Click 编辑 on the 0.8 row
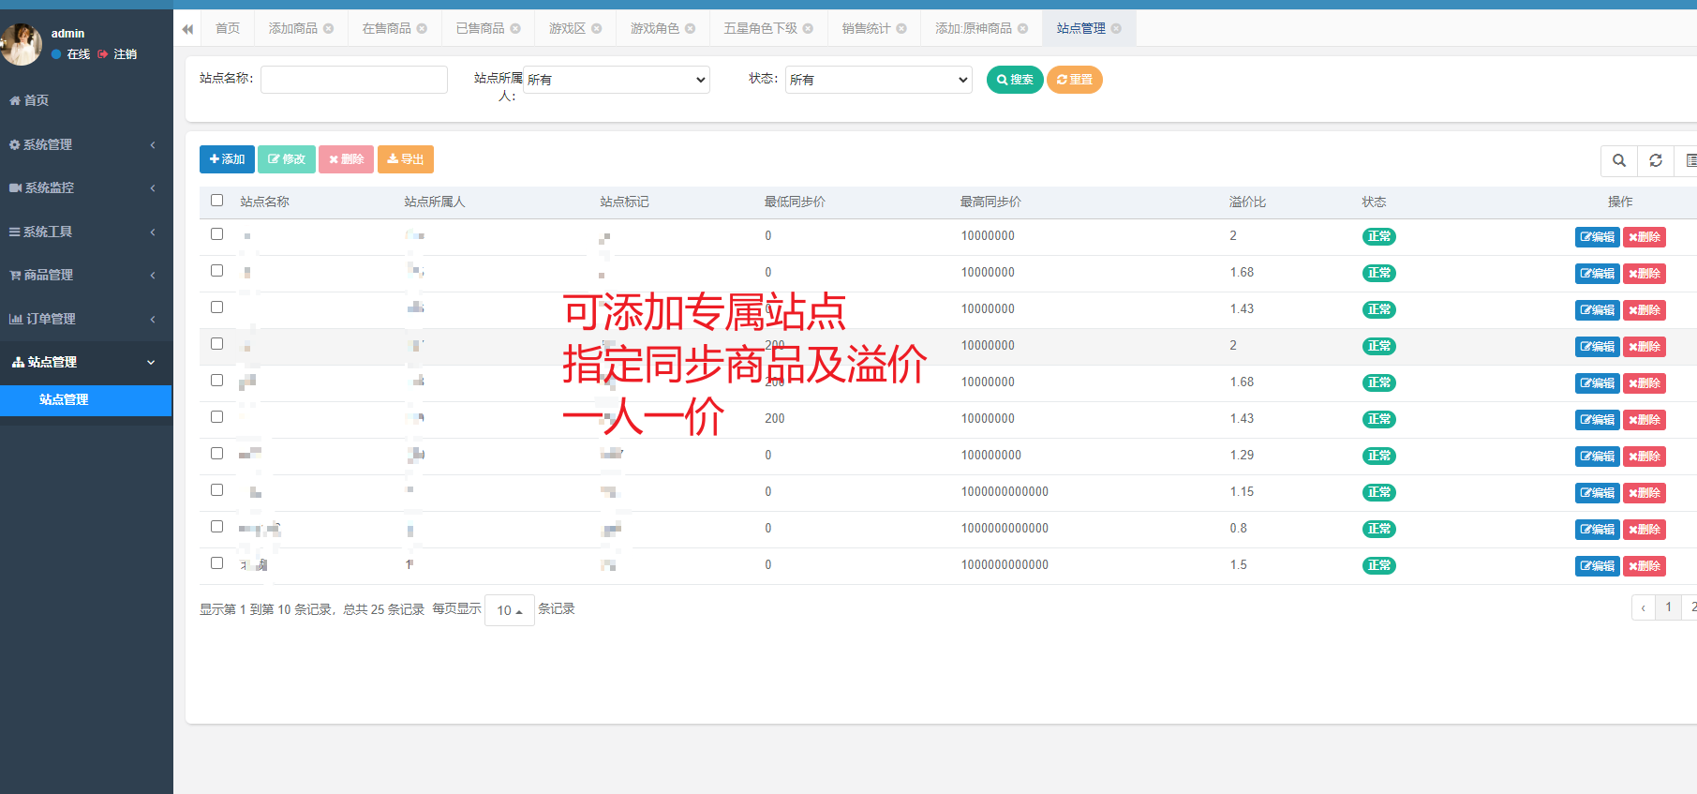 click(x=1598, y=530)
